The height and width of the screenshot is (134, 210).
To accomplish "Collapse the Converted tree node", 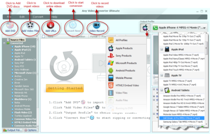I will (4, 43).
